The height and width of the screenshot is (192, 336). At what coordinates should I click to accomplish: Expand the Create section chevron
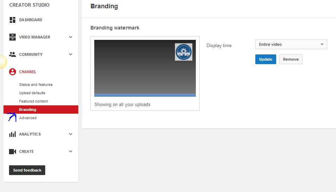click(x=71, y=151)
